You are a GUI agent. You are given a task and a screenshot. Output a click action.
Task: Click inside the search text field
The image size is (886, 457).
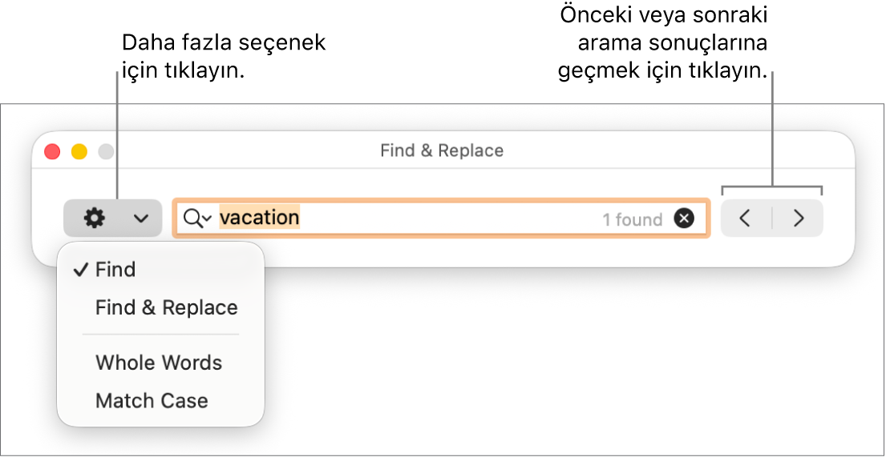pyautogui.click(x=449, y=218)
